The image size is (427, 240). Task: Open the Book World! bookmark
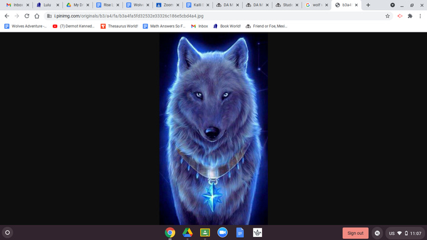pyautogui.click(x=227, y=26)
